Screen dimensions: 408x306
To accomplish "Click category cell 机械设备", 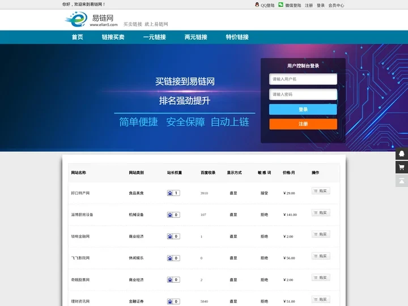I will 136,215.
